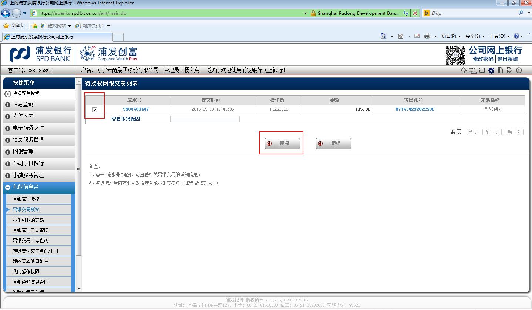Click the security lock icon in address bar
This screenshot has height=310, width=532.
(x=313, y=13)
